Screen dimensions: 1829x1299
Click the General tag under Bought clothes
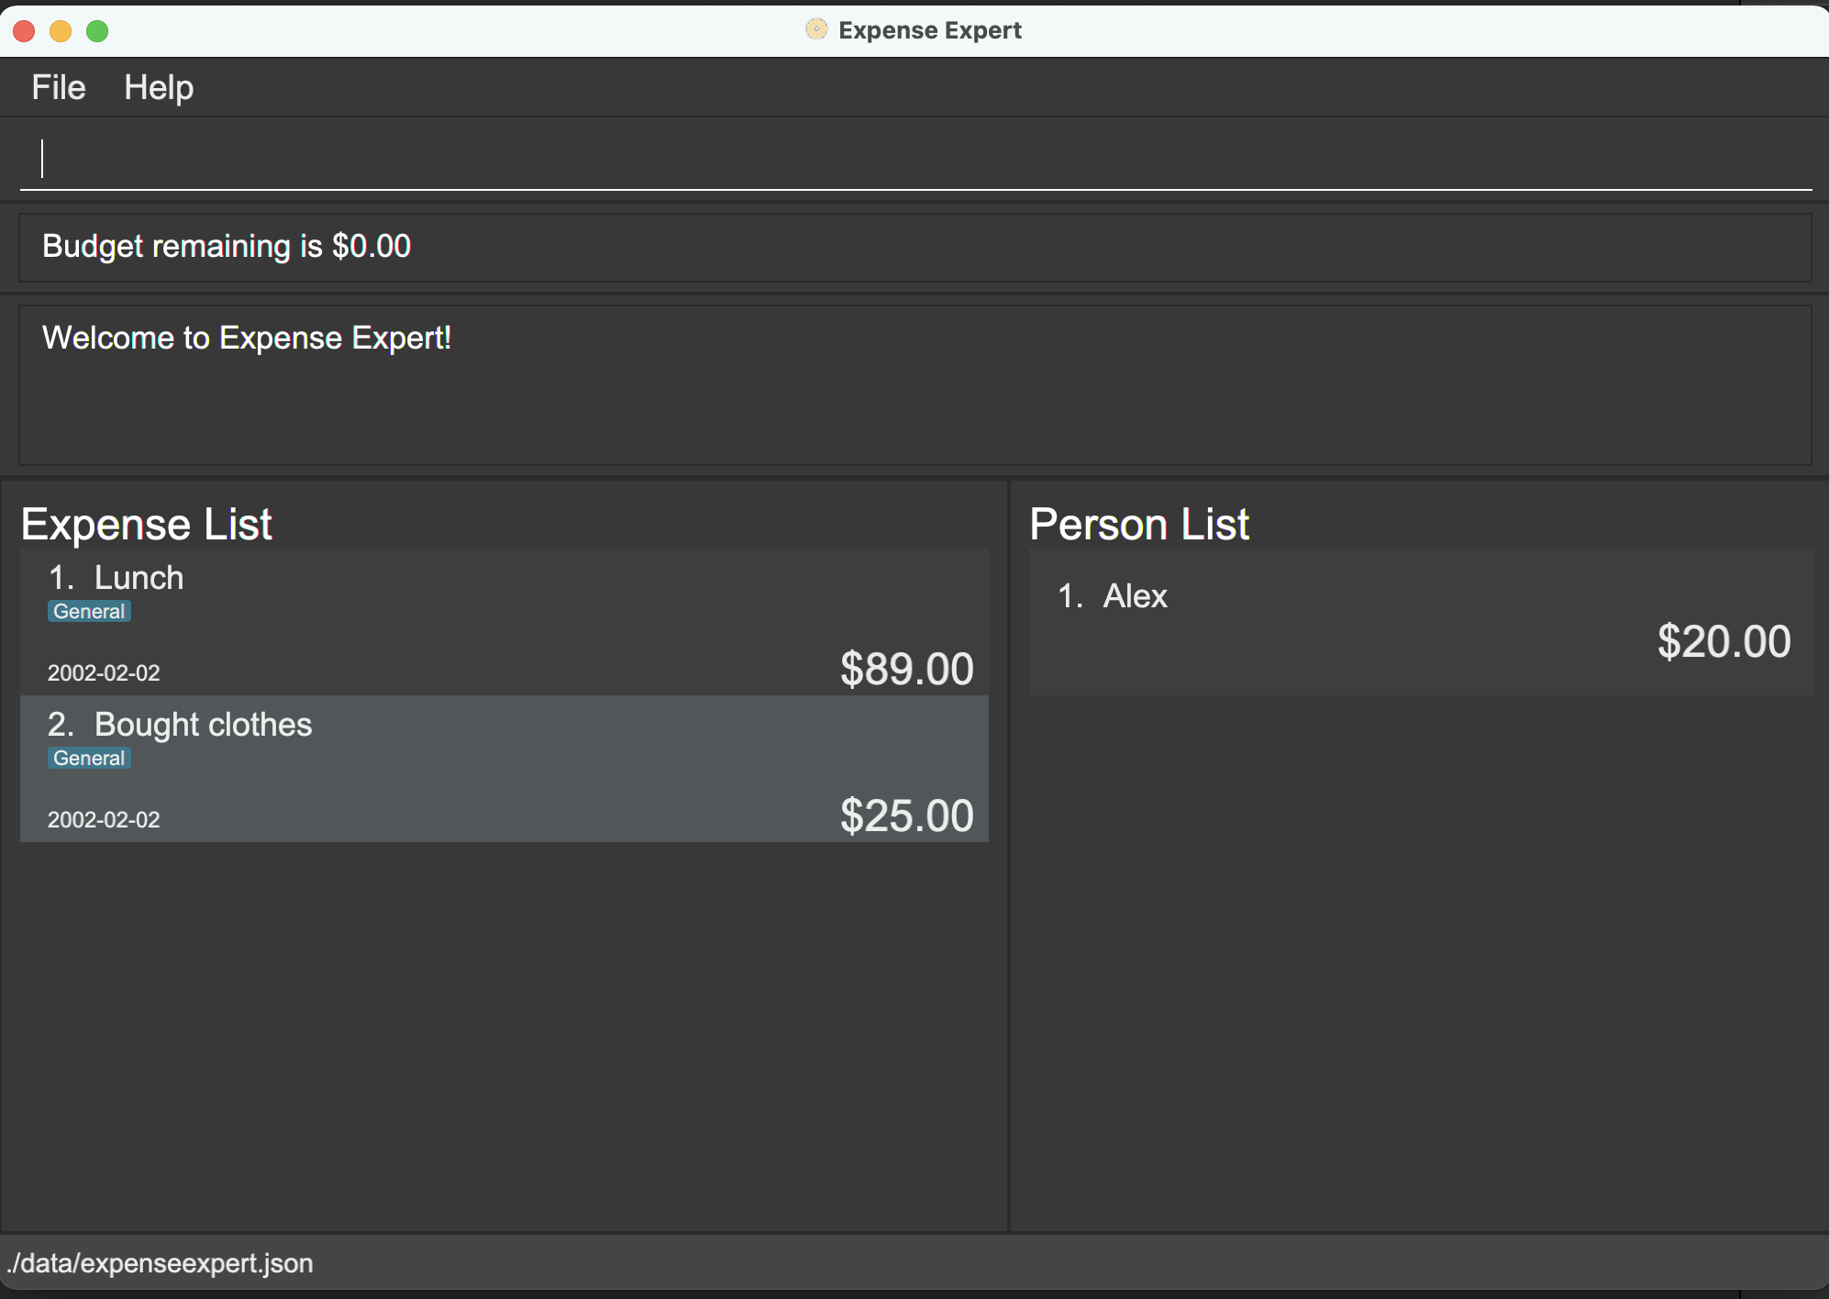tap(89, 759)
